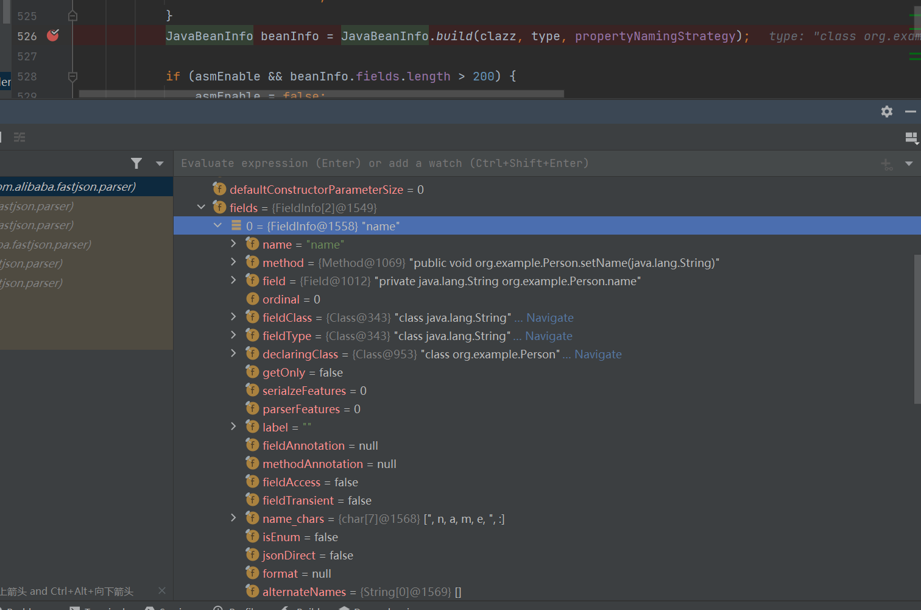Click the field icon beside defaultConstructorParameterSize
Viewport: 921px width, 610px height.
(220, 190)
